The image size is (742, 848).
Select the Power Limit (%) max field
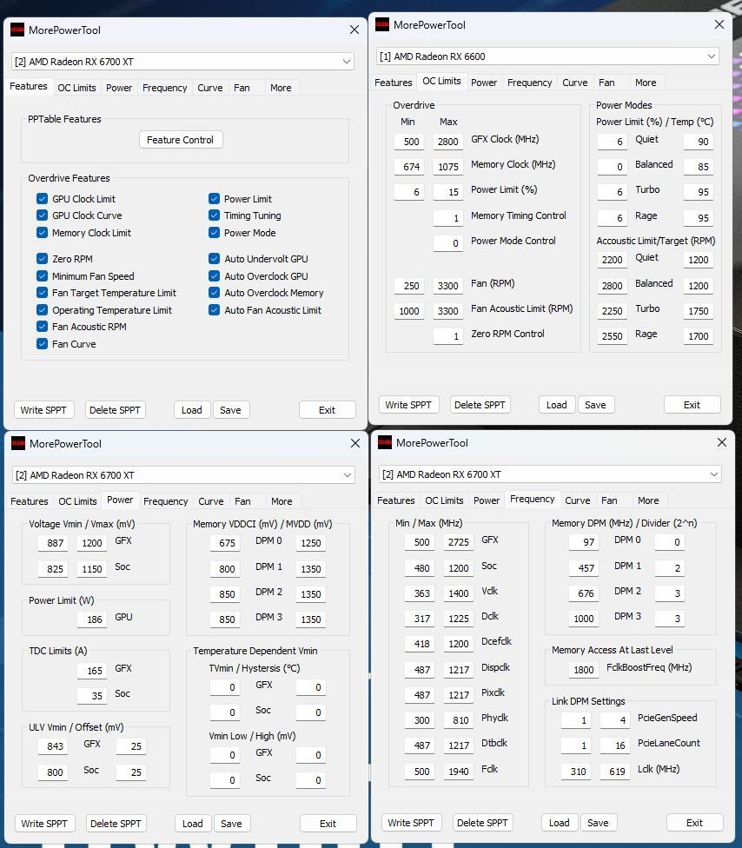[x=447, y=191]
